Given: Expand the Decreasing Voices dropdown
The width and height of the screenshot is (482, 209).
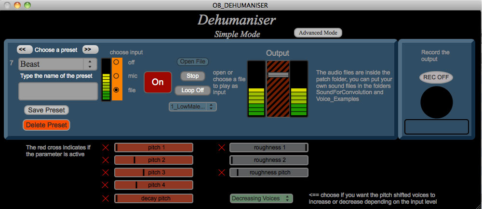Looking at the screenshot, I should coord(261,198).
